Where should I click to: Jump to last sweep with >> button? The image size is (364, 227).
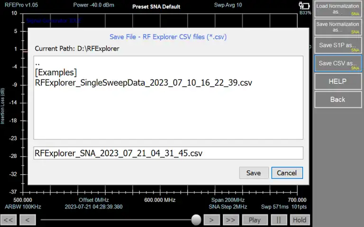[x=230, y=220]
